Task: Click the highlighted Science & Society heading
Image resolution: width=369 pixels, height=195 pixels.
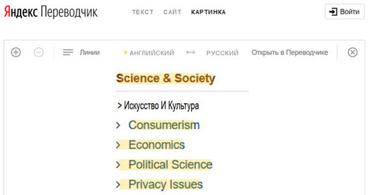Action: click(x=166, y=78)
